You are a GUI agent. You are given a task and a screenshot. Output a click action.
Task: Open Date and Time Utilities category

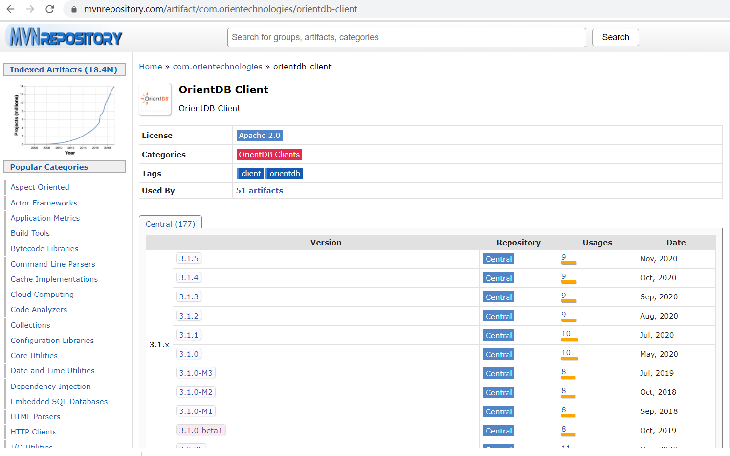(53, 370)
